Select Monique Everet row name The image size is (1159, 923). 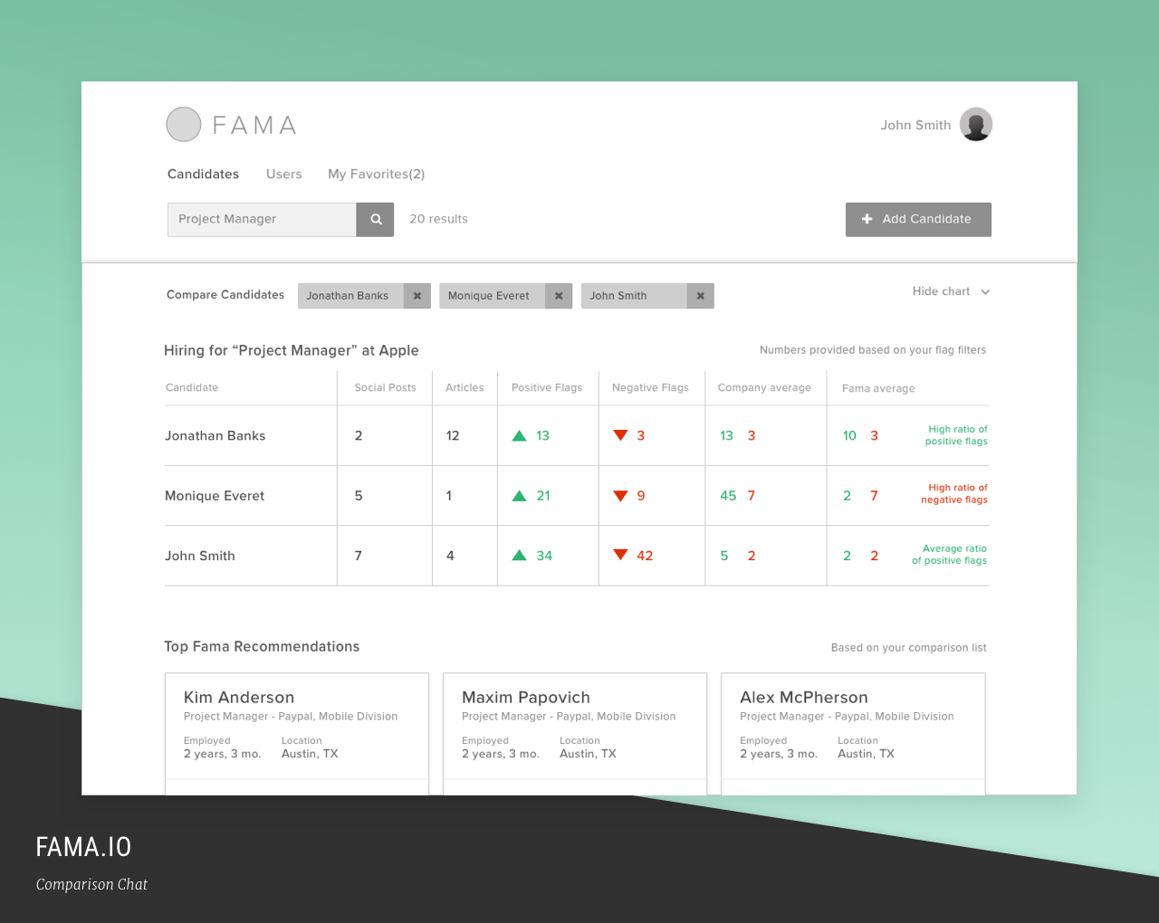coord(215,496)
